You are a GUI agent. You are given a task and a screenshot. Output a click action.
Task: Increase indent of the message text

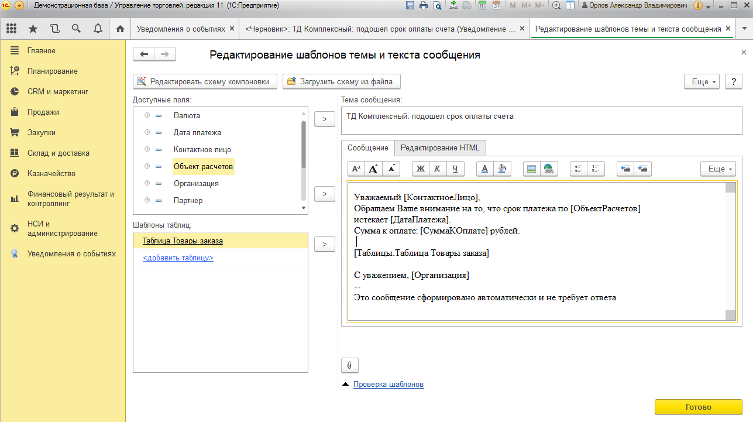(x=643, y=169)
